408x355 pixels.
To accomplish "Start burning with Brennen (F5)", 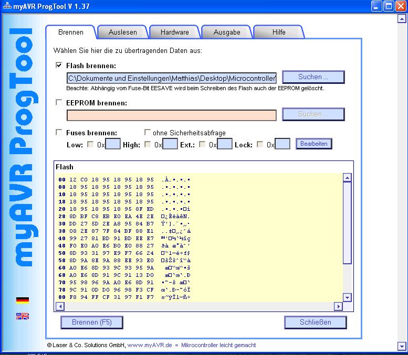I will point(92,322).
